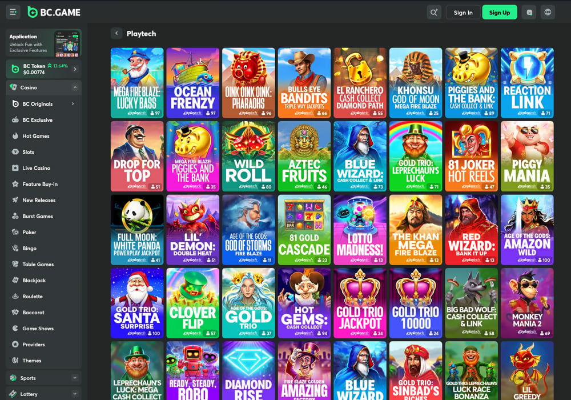This screenshot has width=571, height=400.
Task: Open Drop For Top game tile
Action: coord(137,156)
